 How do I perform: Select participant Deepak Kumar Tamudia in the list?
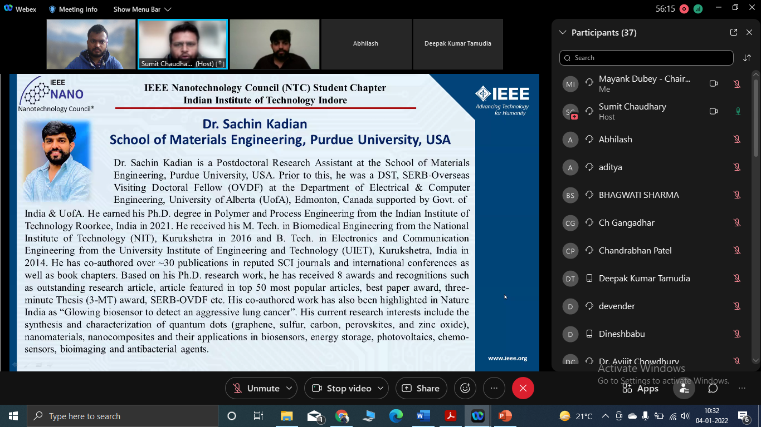coord(653,278)
